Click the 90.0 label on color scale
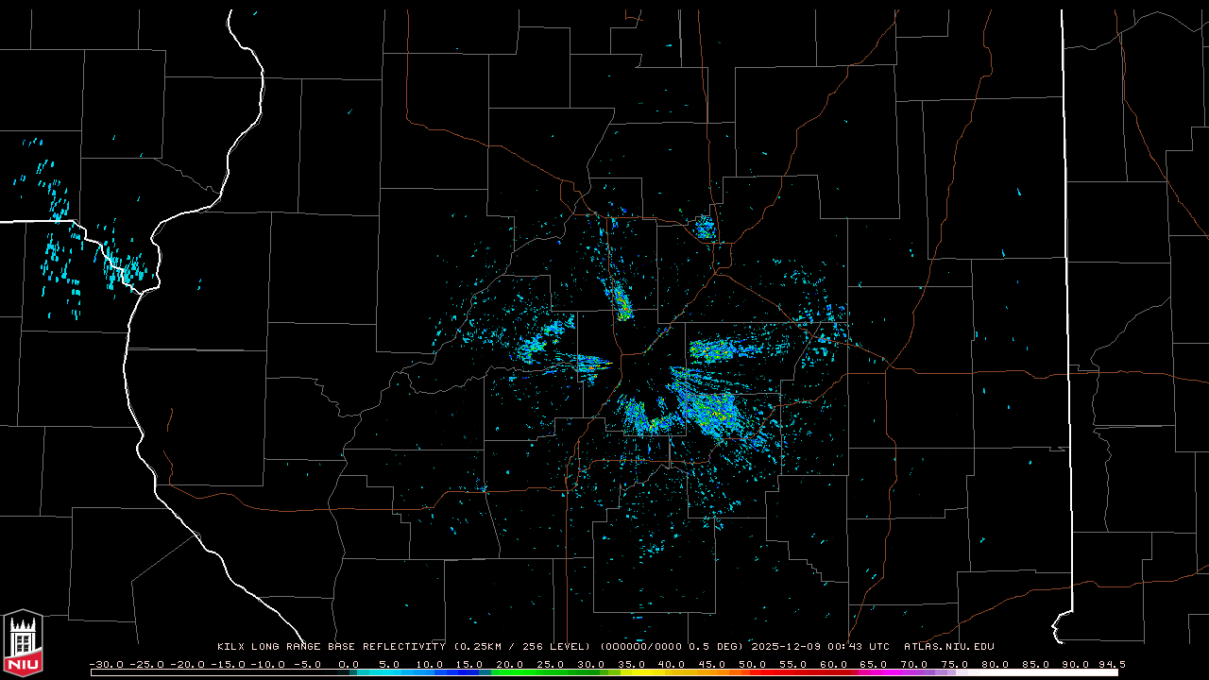The image size is (1209, 680). 1076,664
